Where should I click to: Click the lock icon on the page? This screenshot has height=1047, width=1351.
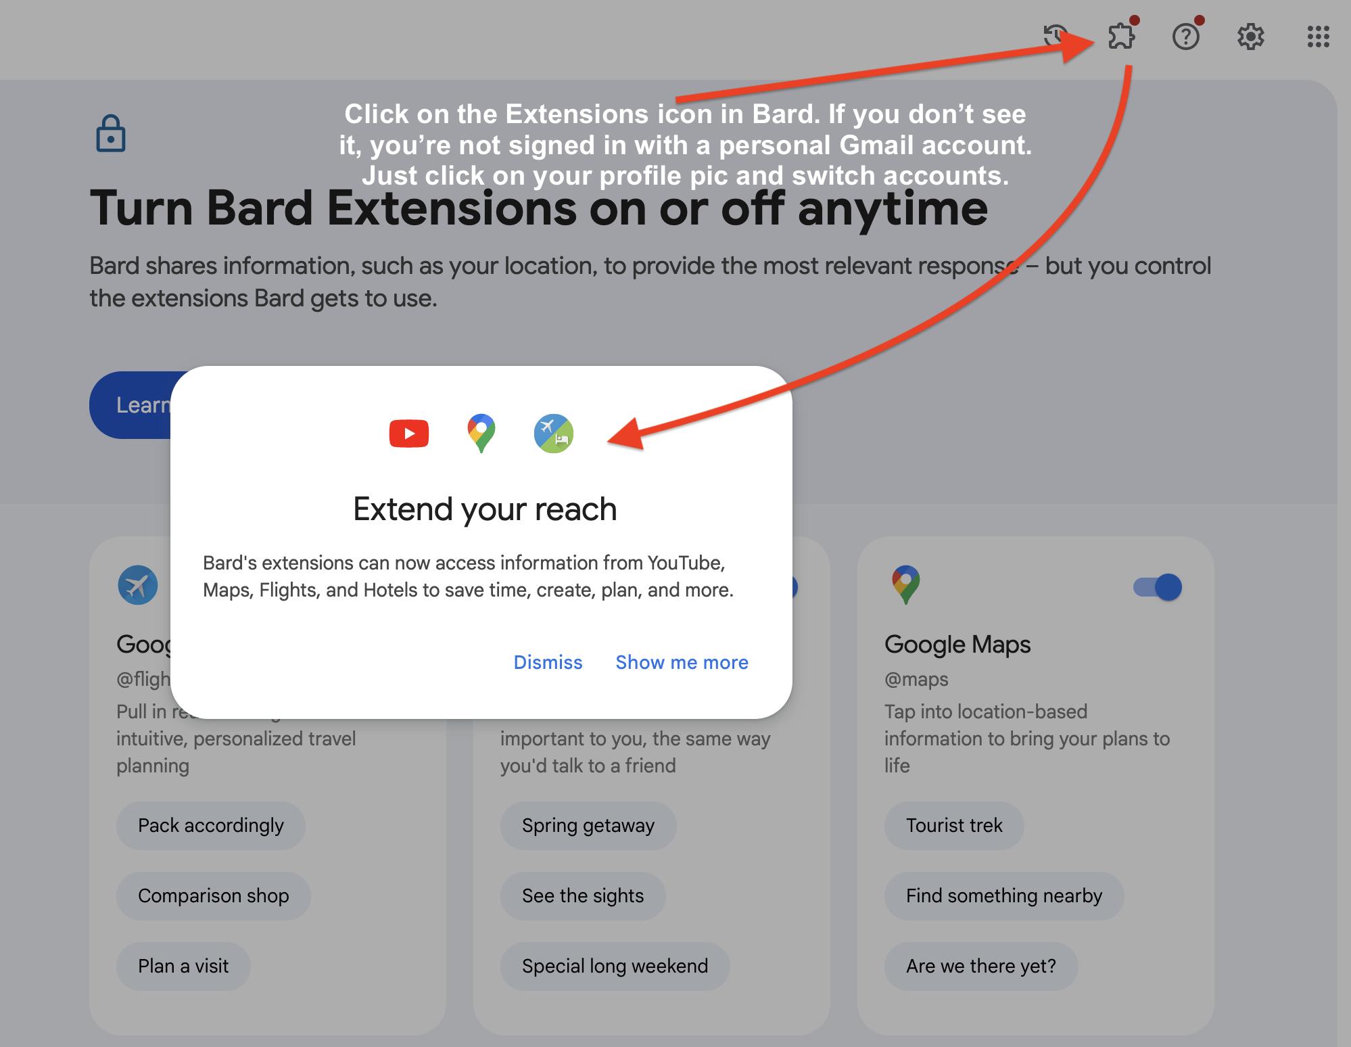110,134
